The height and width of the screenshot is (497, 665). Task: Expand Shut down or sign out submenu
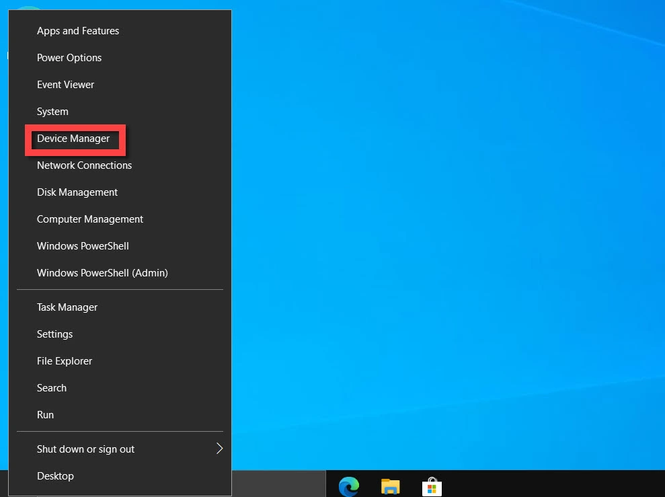[120, 449]
